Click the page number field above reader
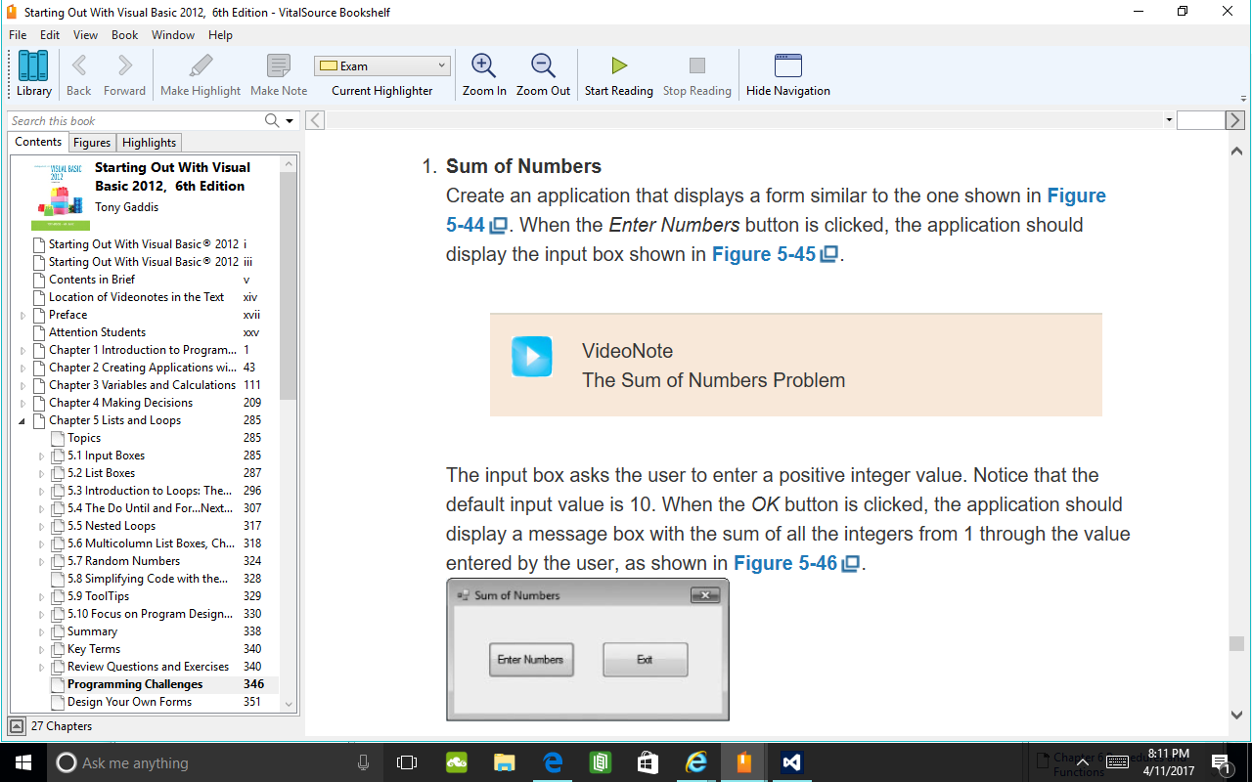 point(1200,120)
